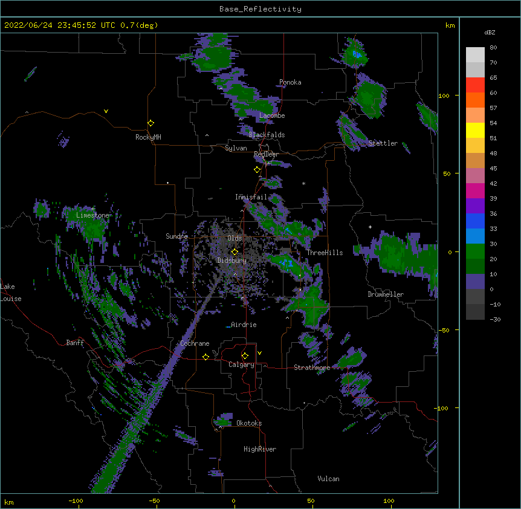Click the 100 tick on right vertical axis
This screenshot has width=521, height=509.
pos(444,96)
